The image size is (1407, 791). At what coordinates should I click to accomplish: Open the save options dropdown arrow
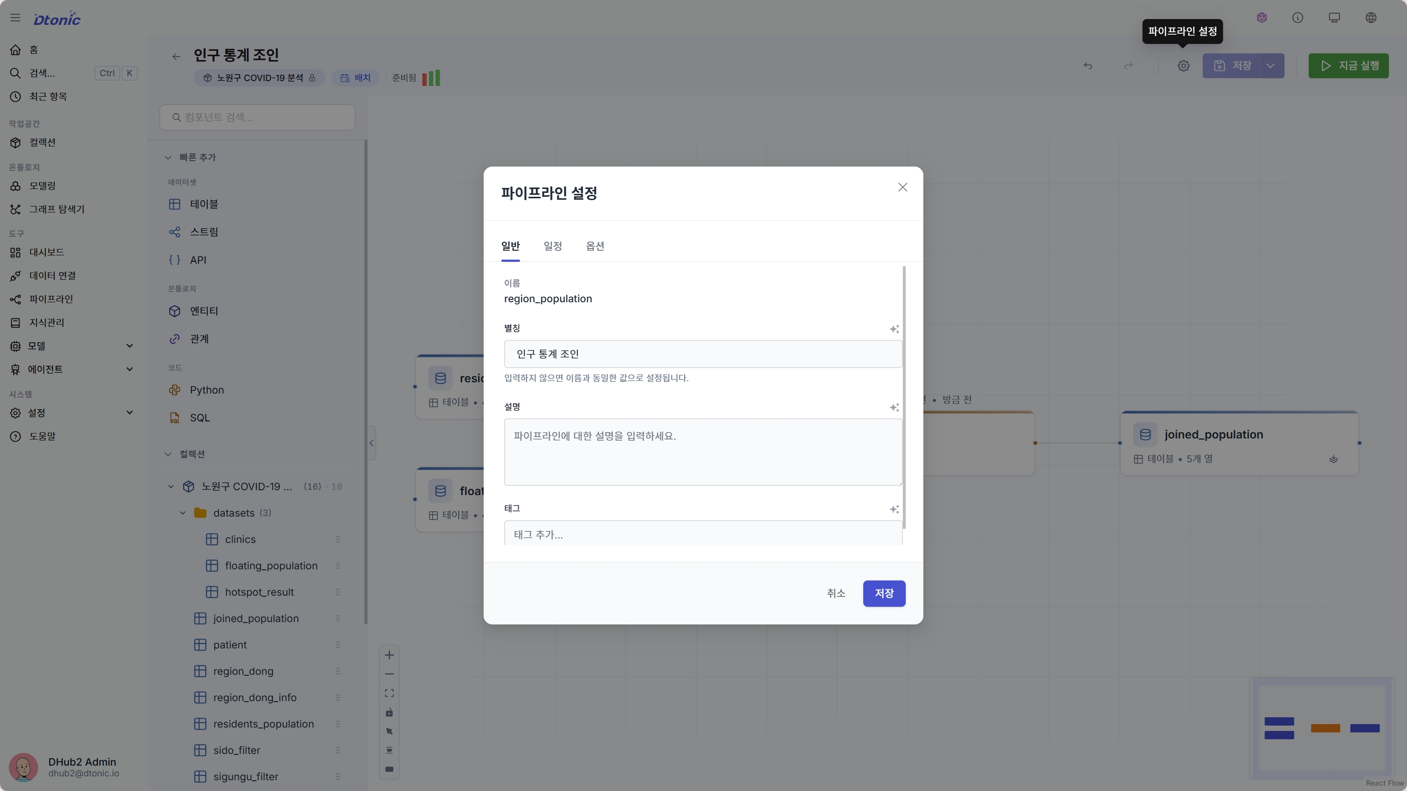1272,66
